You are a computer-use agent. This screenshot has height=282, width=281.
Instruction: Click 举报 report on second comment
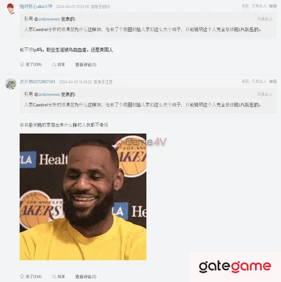point(273,82)
